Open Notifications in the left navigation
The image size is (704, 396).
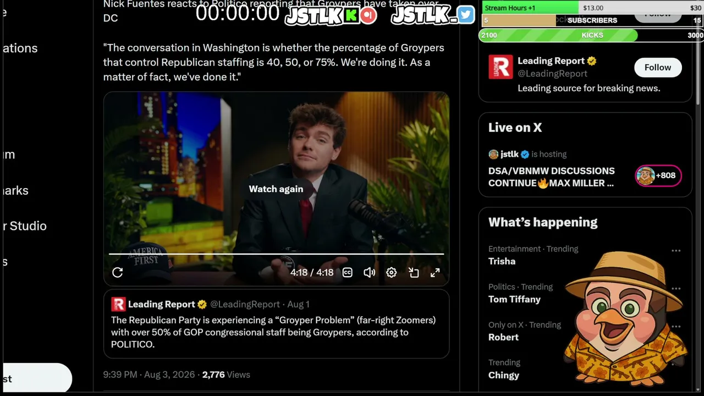[20, 48]
